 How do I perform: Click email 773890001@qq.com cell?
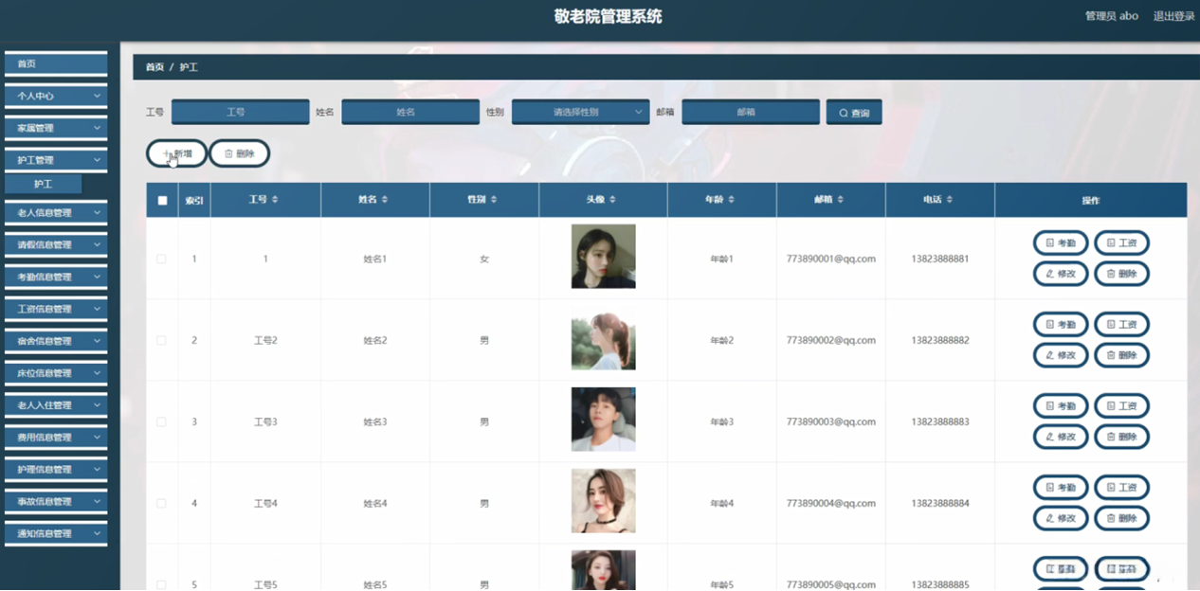[x=831, y=259]
